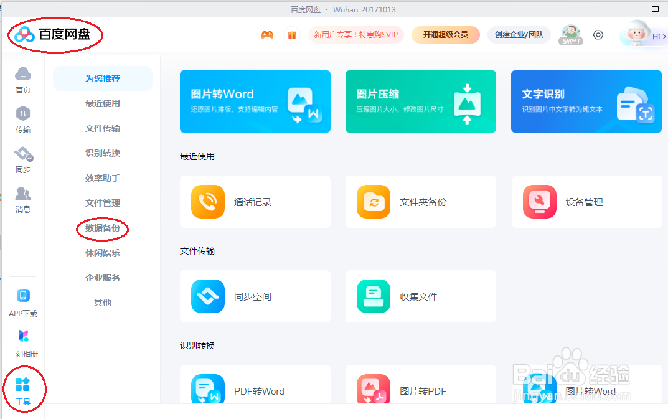The height and width of the screenshot is (419, 668).
Task: Open the 图片转Word banner card
Action: (x=255, y=101)
